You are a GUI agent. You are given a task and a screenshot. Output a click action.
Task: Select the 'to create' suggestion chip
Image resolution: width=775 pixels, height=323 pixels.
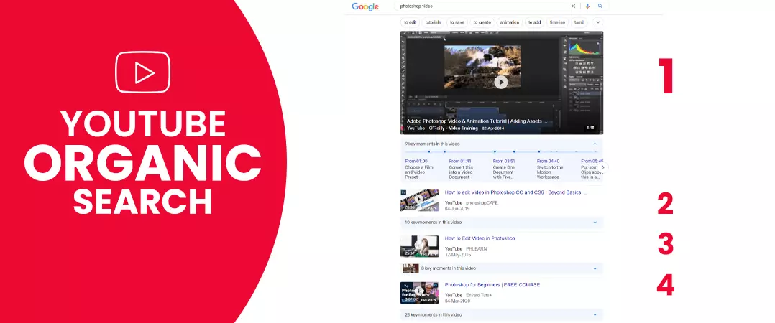click(482, 22)
